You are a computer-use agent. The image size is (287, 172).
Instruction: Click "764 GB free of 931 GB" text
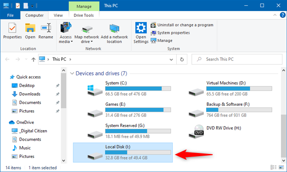(x=226, y=115)
